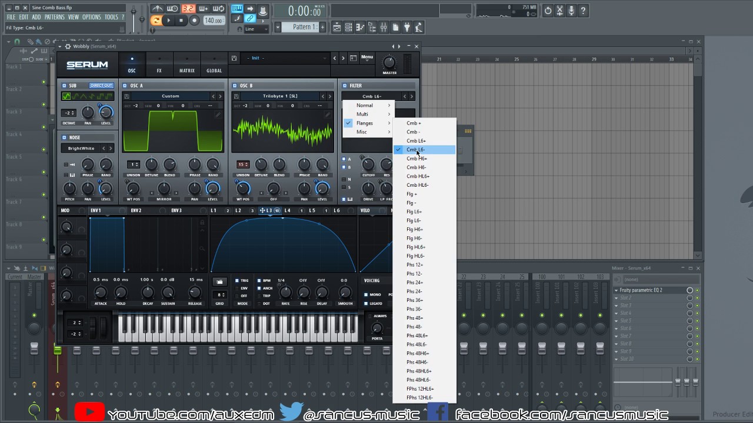Image resolution: width=753 pixels, height=423 pixels.
Task: Click the microphone recording icon at top right
Action: [x=571, y=11]
